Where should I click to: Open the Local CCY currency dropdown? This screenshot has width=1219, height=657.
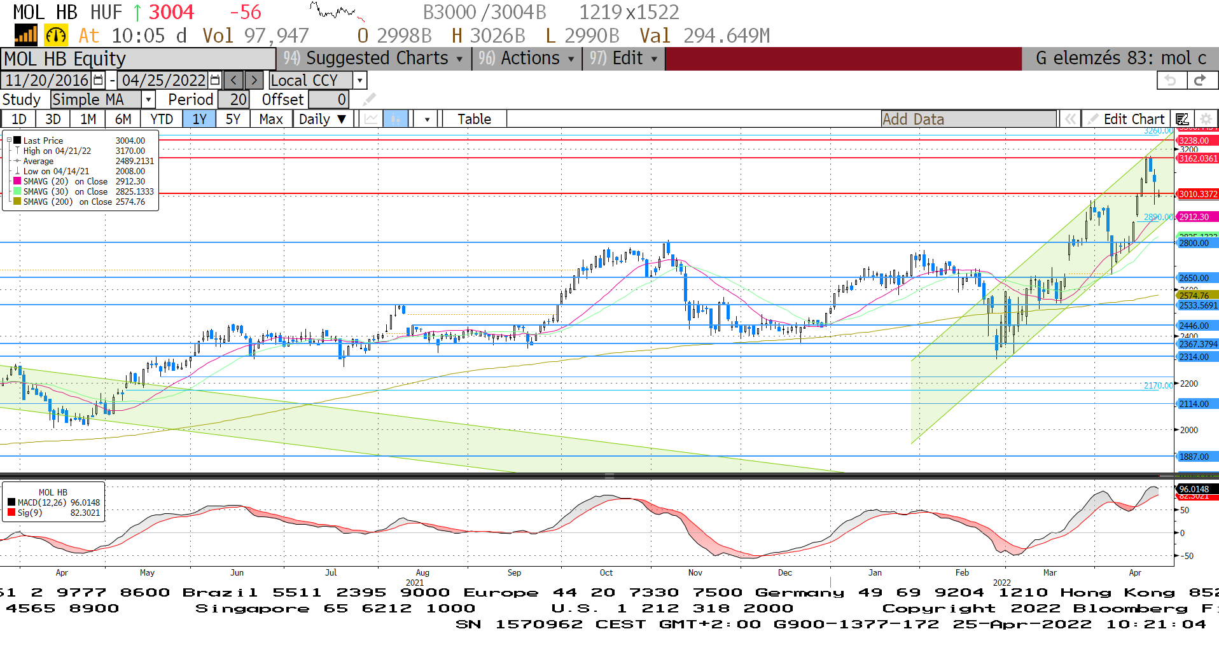tap(360, 80)
